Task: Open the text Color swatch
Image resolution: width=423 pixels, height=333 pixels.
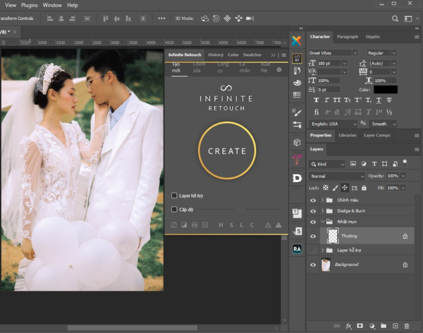Action: click(386, 89)
